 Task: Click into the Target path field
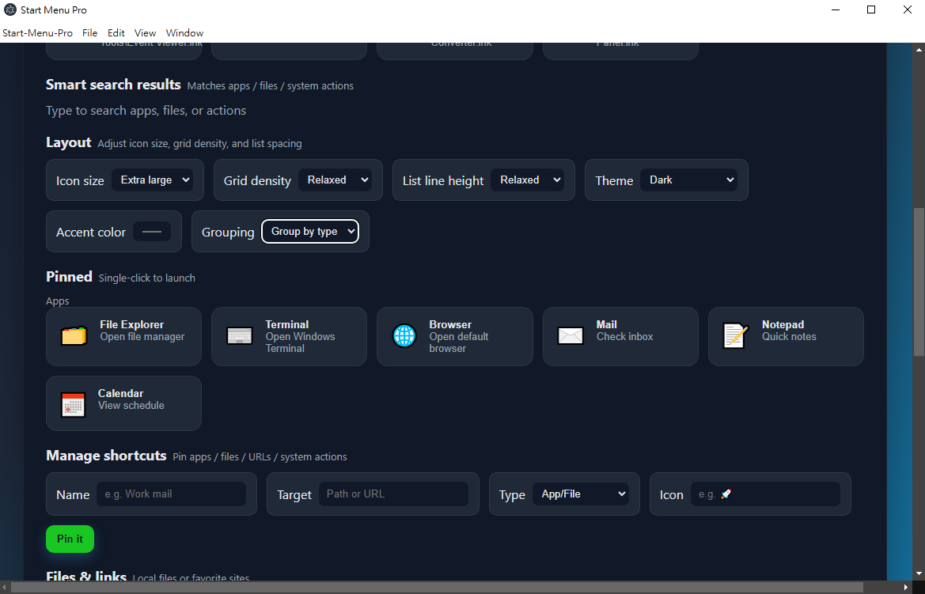tap(393, 494)
